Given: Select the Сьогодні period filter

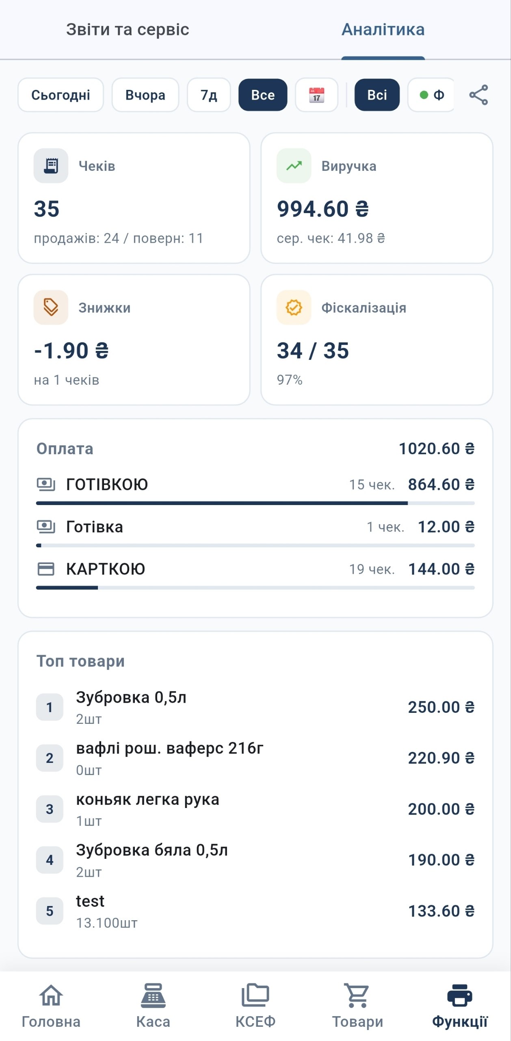Looking at the screenshot, I should click(x=61, y=95).
